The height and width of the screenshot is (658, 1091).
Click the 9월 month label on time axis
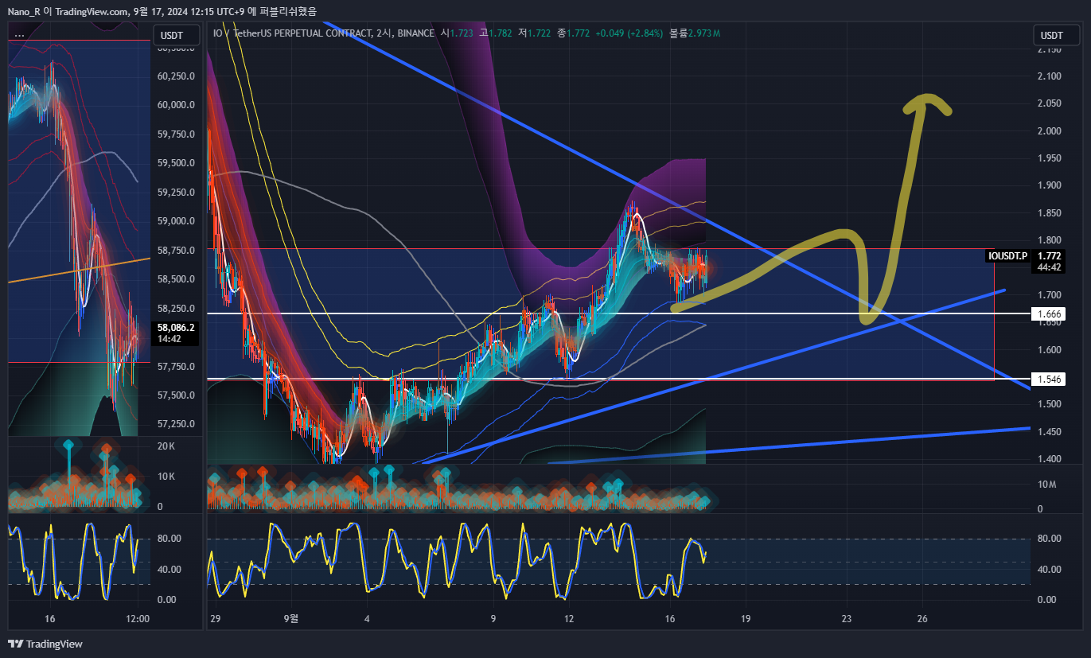pos(292,617)
